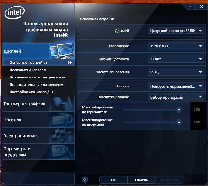Open the Дисплей device dropdown
208x186 pixels.
pos(176,31)
